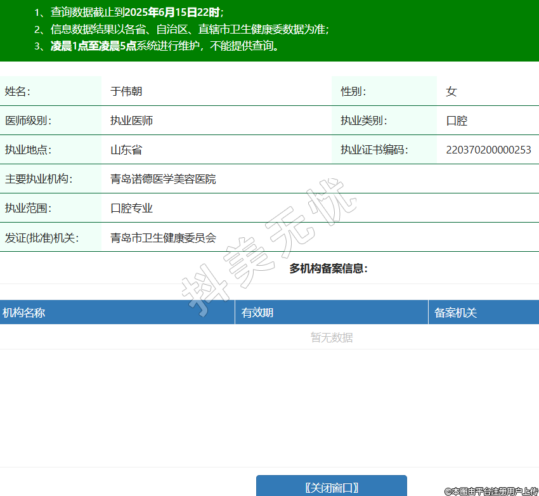539x496 pixels.
Task: Click the 备案机关 column header
Action: pyautogui.click(x=455, y=312)
